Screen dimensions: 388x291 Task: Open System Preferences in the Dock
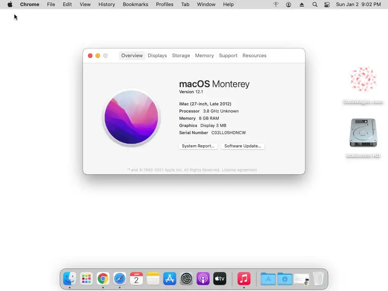click(x=186, y=278)
